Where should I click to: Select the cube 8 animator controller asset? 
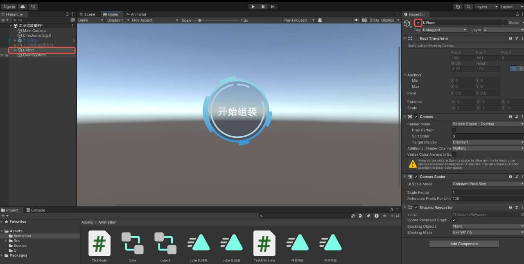(x=165, y=246)
